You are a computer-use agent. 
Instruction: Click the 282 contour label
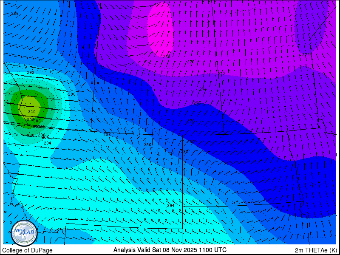coord(184,152)
